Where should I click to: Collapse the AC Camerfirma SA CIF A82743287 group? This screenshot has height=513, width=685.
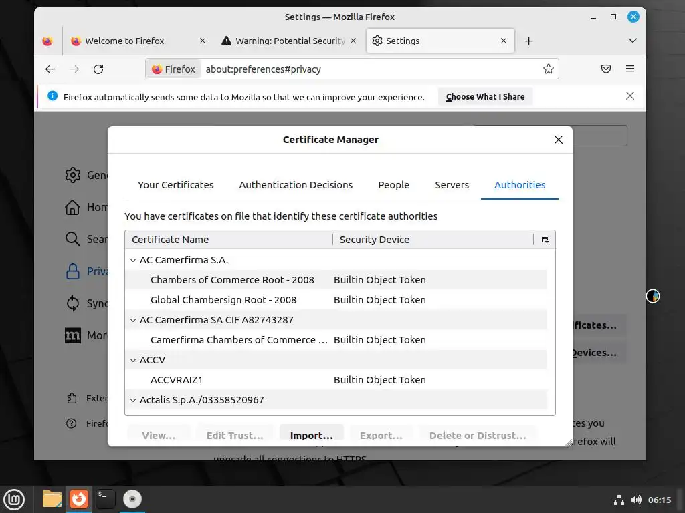(x=133, y=320)
